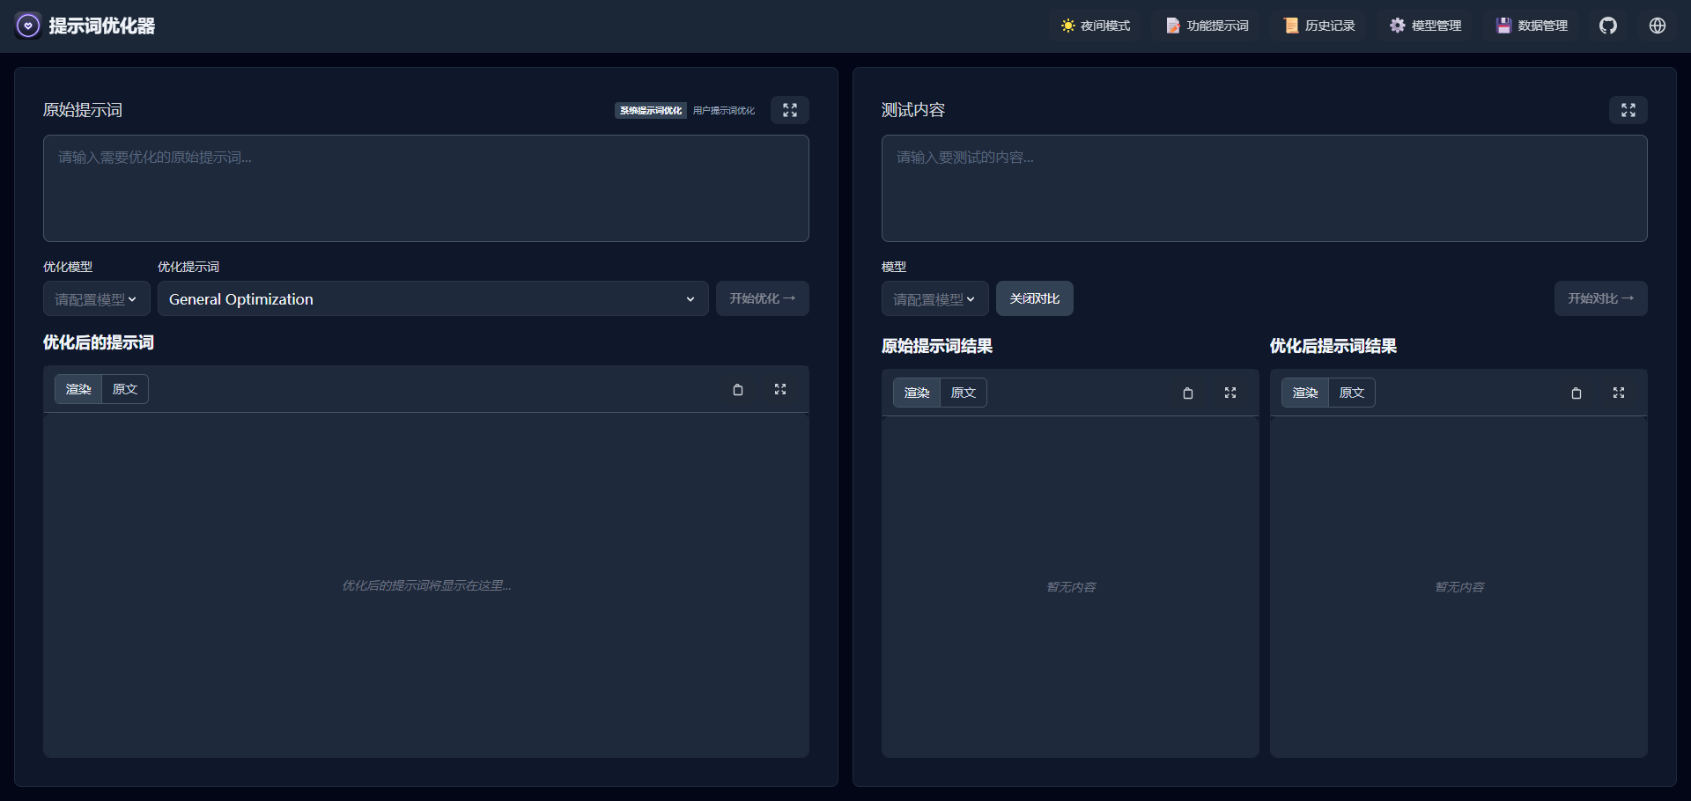Screen dimensions: 1691x801
Task: Click the 开始优化 button
Action: 762,299
